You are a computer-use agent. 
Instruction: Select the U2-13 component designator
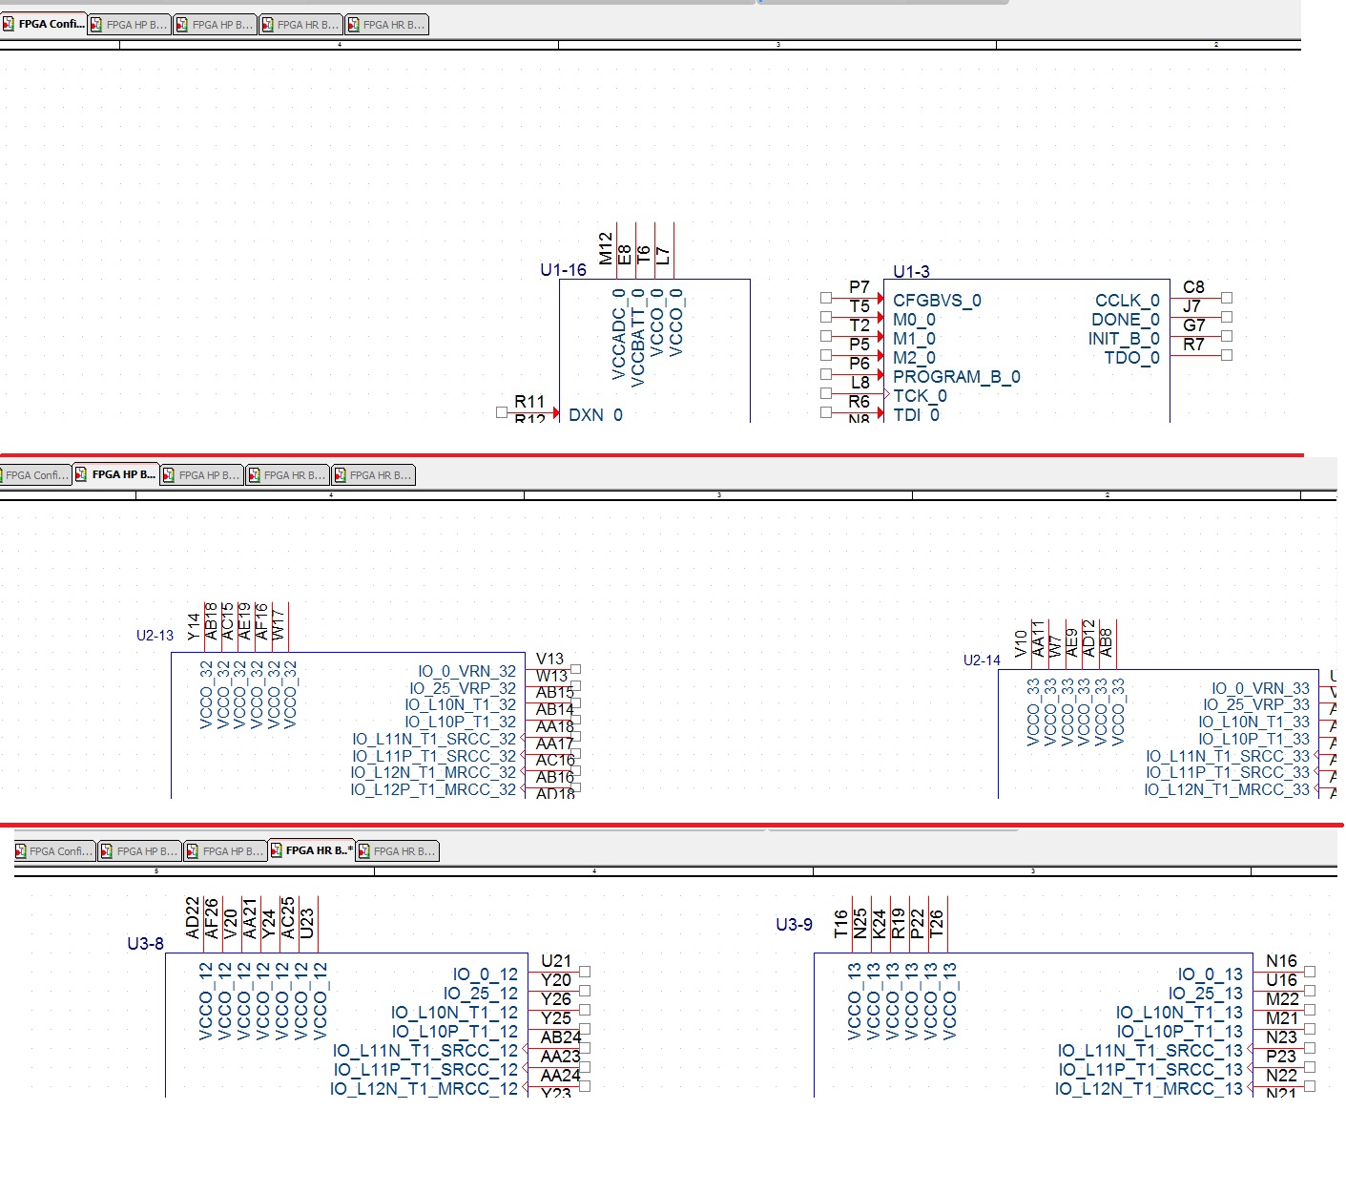pos(155,636)
